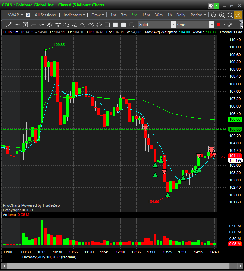Open the Indicators dropdown menu
This screenshot has width=244, height=271.
click(74, 15)
